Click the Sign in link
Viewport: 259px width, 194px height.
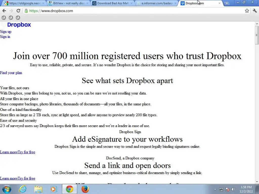pos(5,37)
